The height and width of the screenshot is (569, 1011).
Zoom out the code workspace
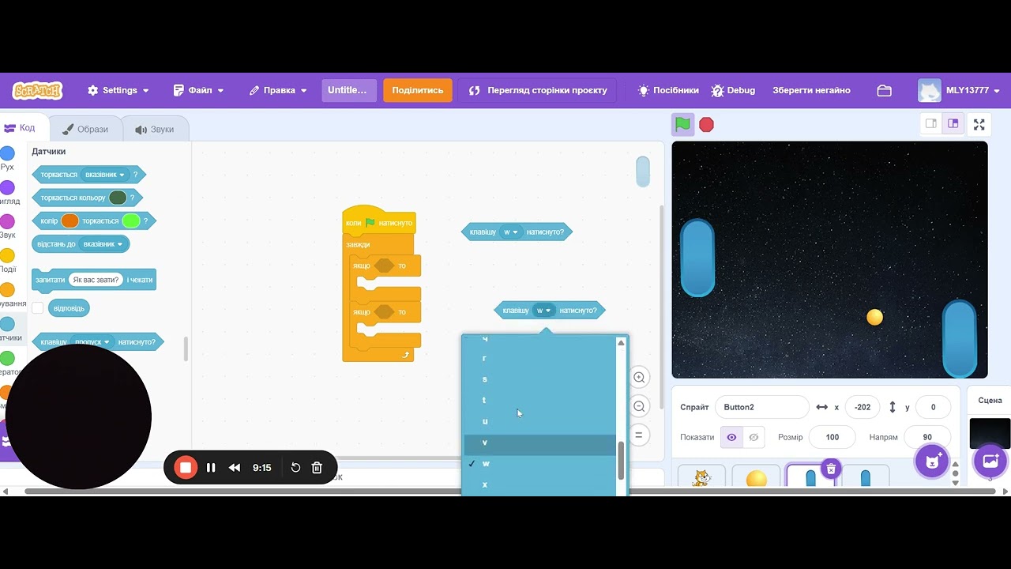[639, 406]
